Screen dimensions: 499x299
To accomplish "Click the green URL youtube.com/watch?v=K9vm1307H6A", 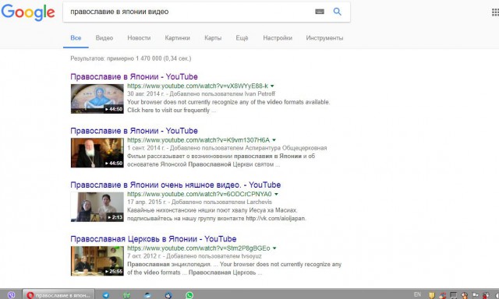I will (198, 140).
